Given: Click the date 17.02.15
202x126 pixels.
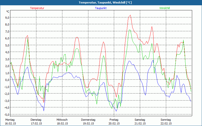Looking at the screenshot, I should pos(36,123).
